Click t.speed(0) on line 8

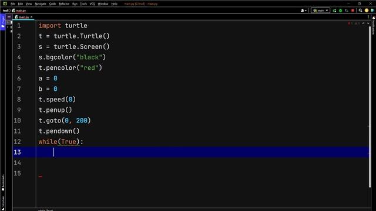[58, 100]
